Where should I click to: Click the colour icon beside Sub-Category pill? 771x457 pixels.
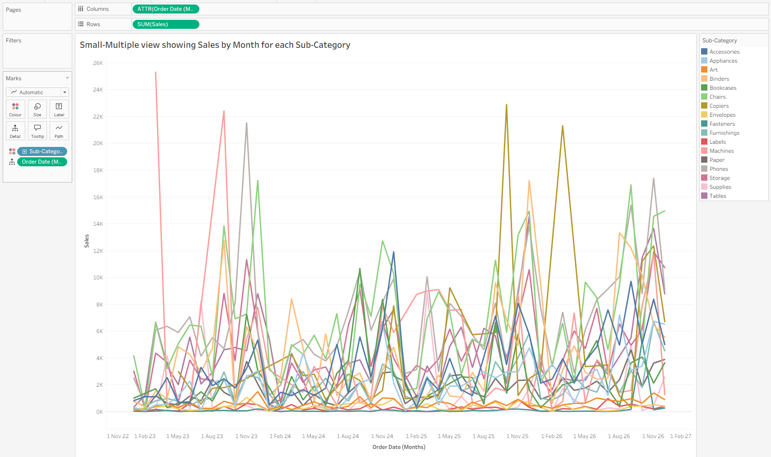tap(12, 151)
